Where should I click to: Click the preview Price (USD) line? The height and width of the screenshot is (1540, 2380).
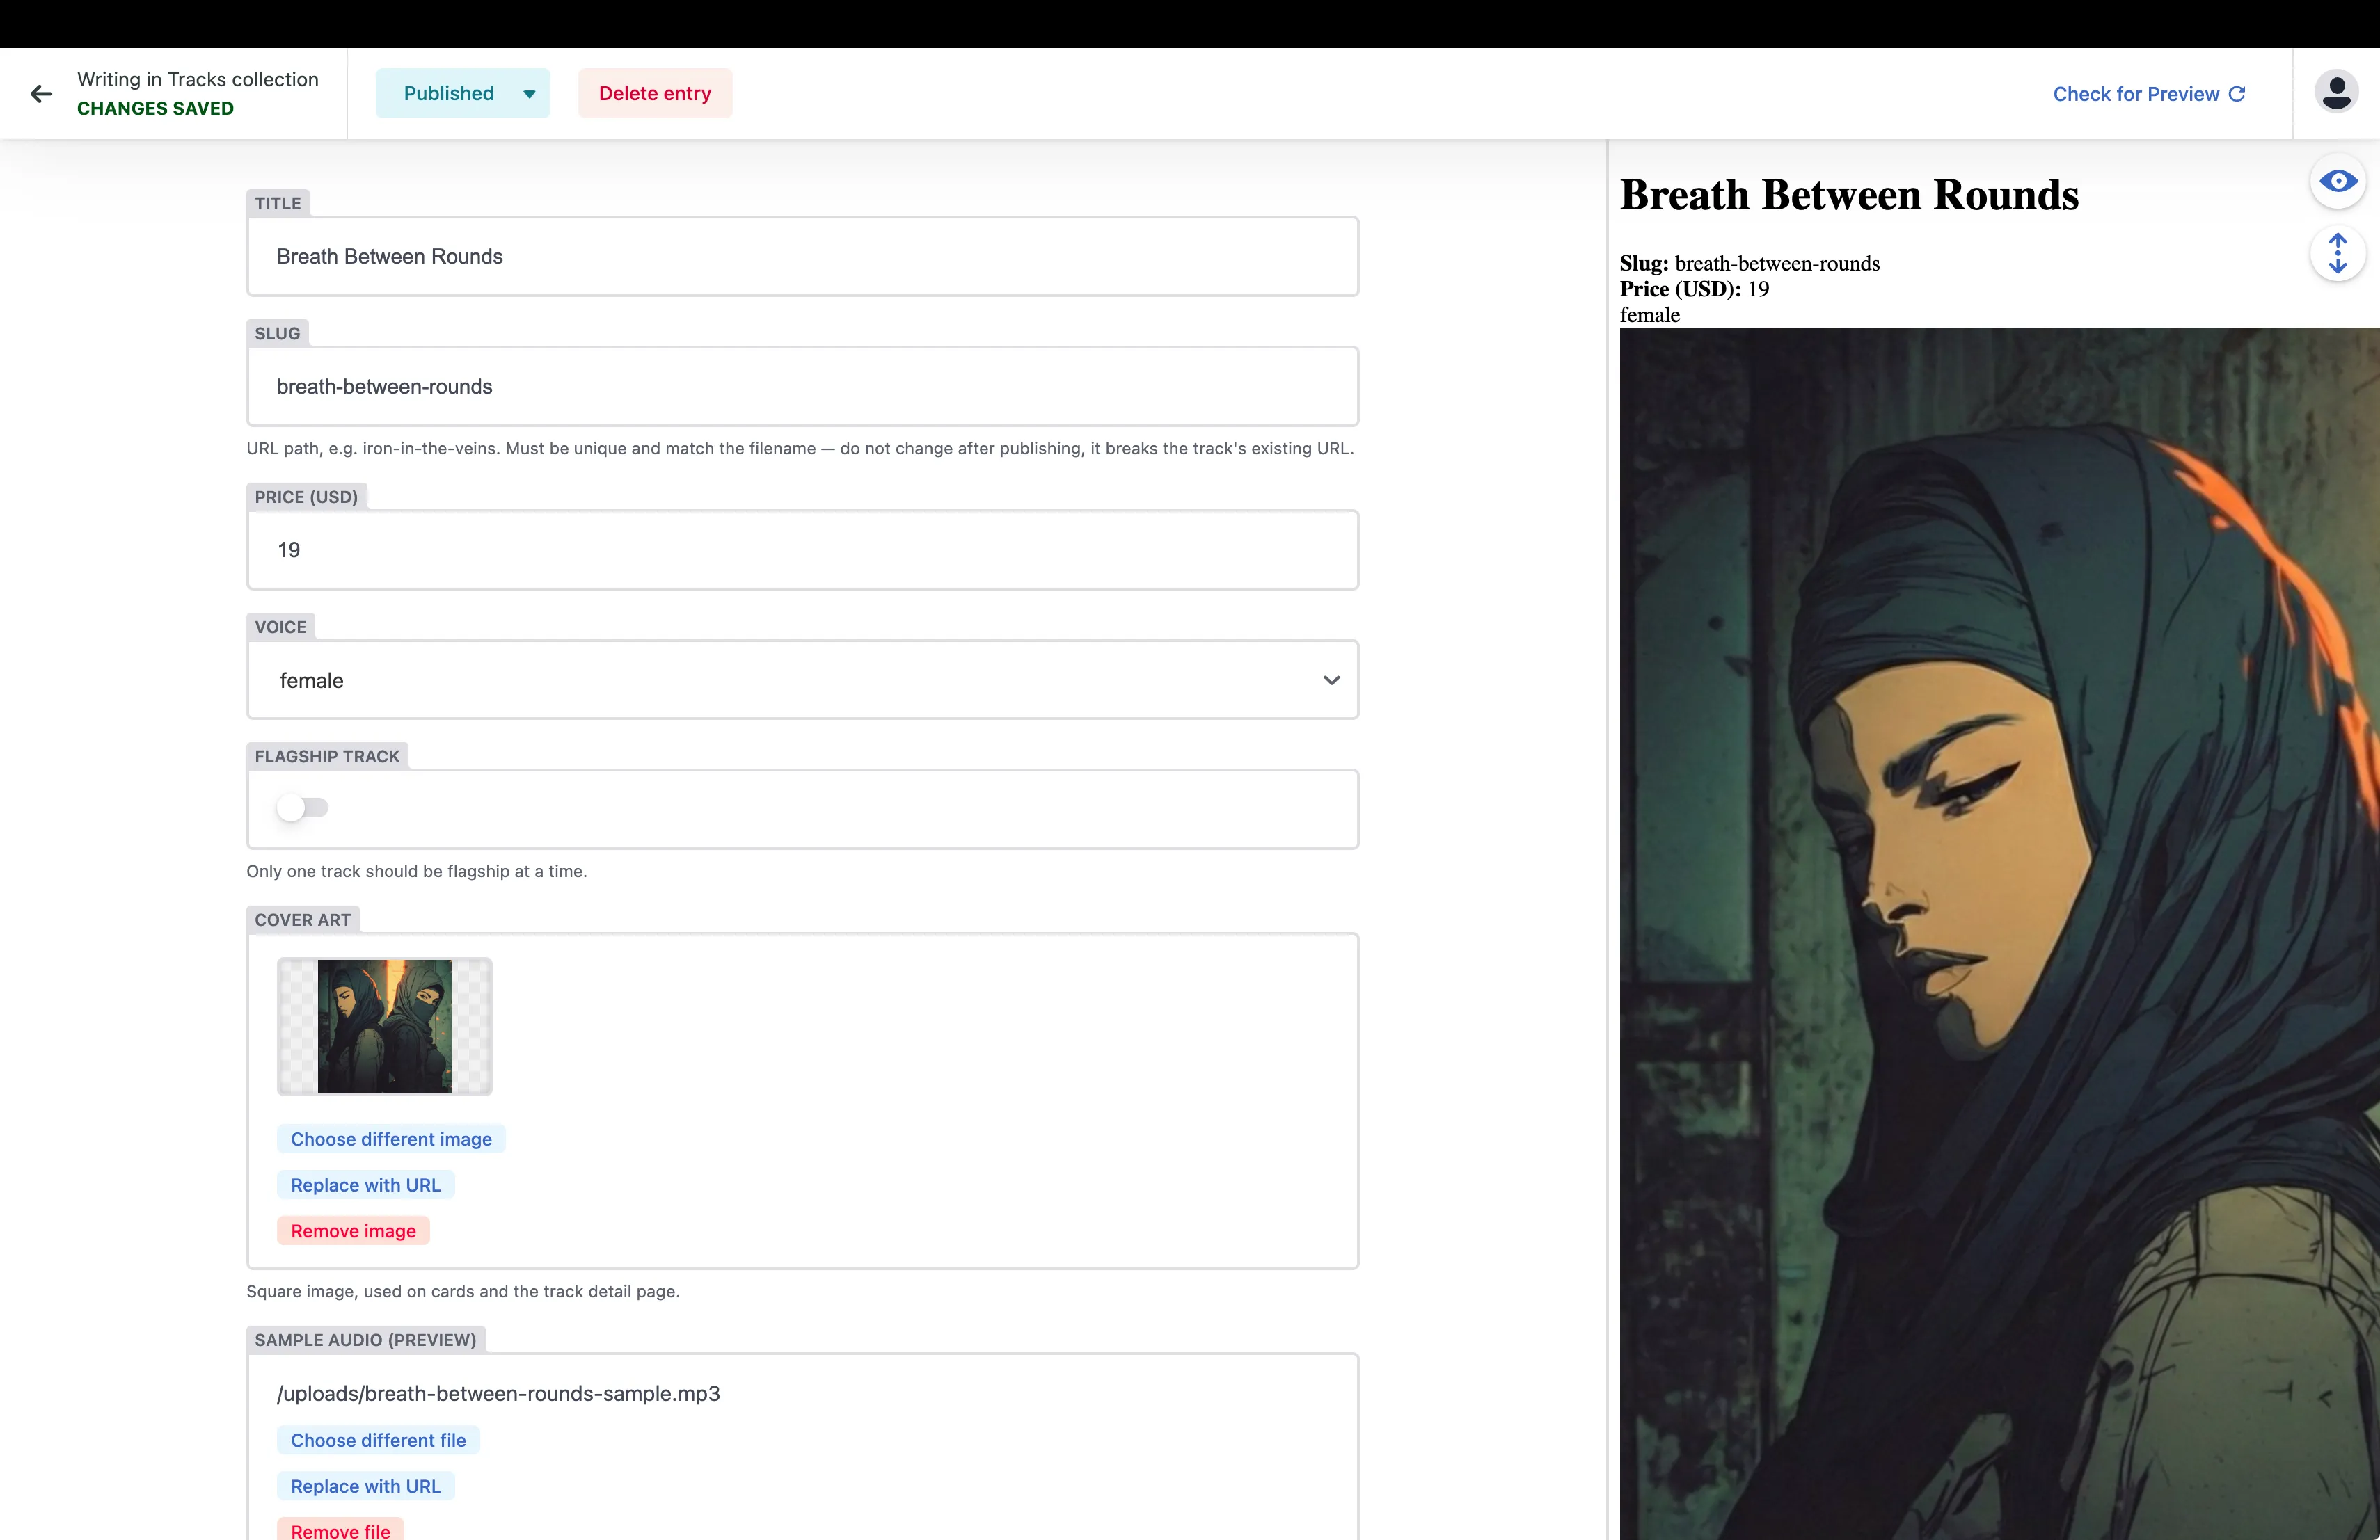(x=1695, y=290)
